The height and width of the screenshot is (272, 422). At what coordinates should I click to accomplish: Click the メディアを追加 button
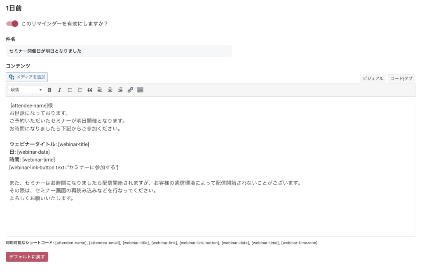(27, 77)
